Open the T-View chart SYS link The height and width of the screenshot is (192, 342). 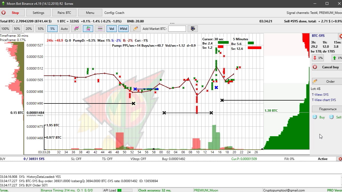click(x=324, y=100)
